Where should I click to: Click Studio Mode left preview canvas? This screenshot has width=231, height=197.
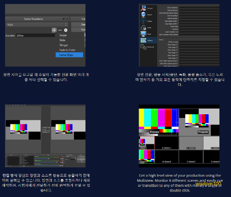(23, 130)
